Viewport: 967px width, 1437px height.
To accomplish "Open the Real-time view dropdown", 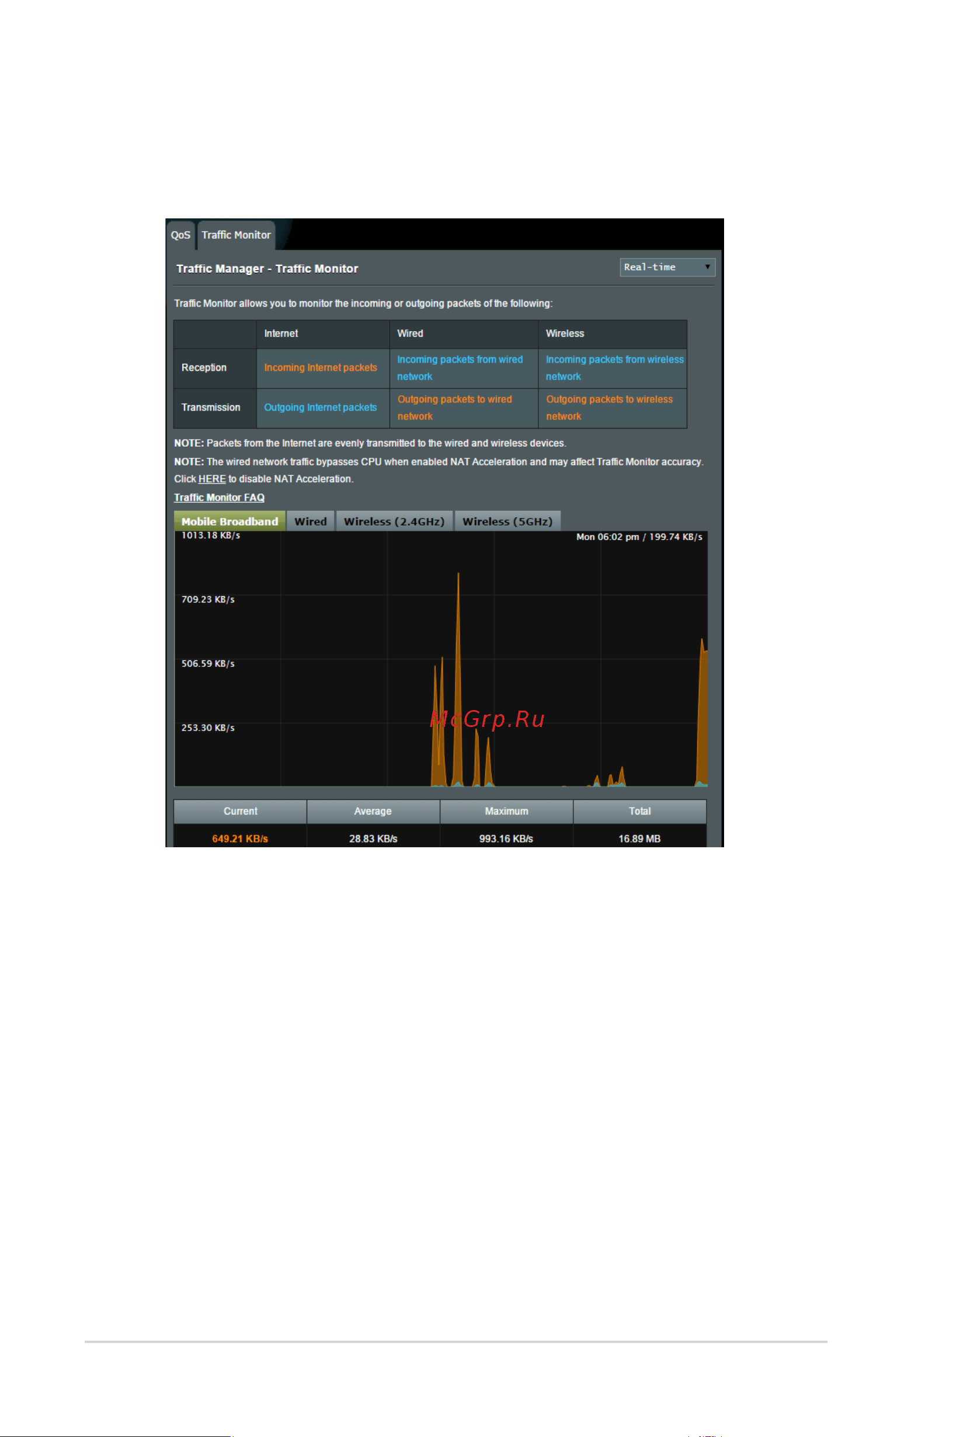I will 667,267.
